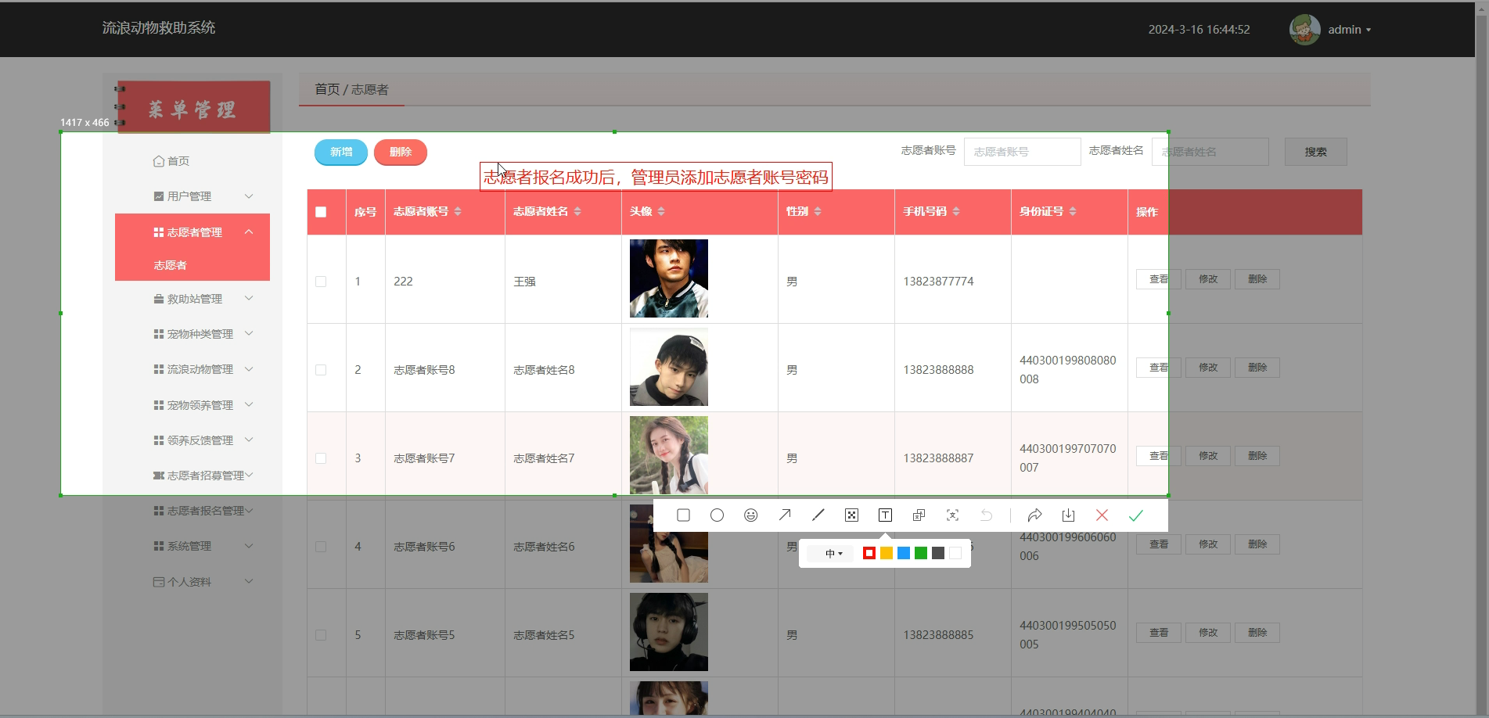
Task: Sort the table by 身份证号 column
Action: [1073, 211]
